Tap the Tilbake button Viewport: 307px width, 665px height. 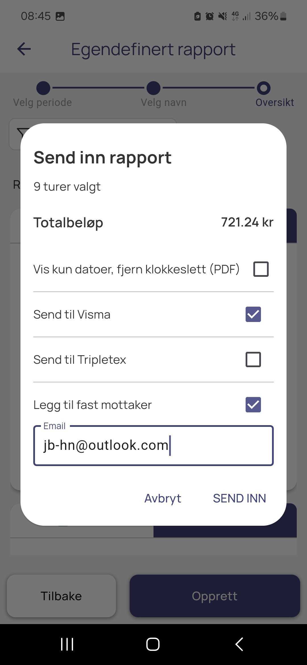coord(61,596)
